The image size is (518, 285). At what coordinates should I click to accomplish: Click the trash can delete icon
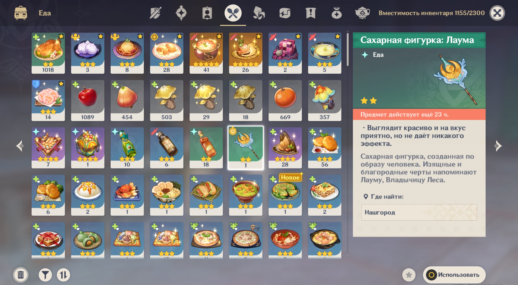point(21,275)
